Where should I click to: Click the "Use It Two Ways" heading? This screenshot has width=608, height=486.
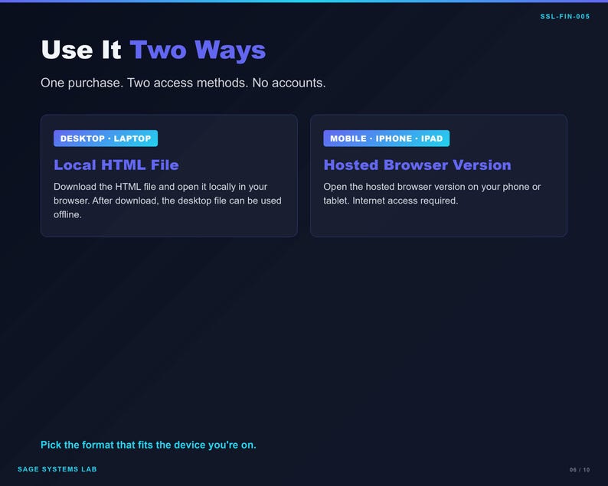pyautogui.click(x=153, y=51)
